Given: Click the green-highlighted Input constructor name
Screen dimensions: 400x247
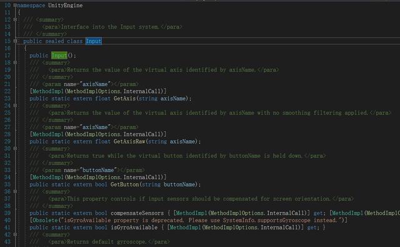Looking at the screenshot, I should click(59, 56).
